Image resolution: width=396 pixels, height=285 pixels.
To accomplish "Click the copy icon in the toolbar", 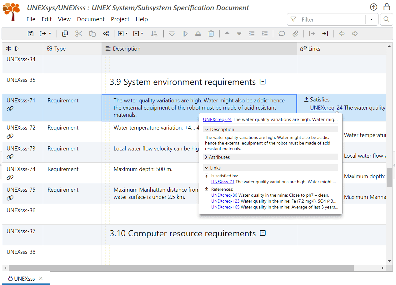I will point(65,34).
